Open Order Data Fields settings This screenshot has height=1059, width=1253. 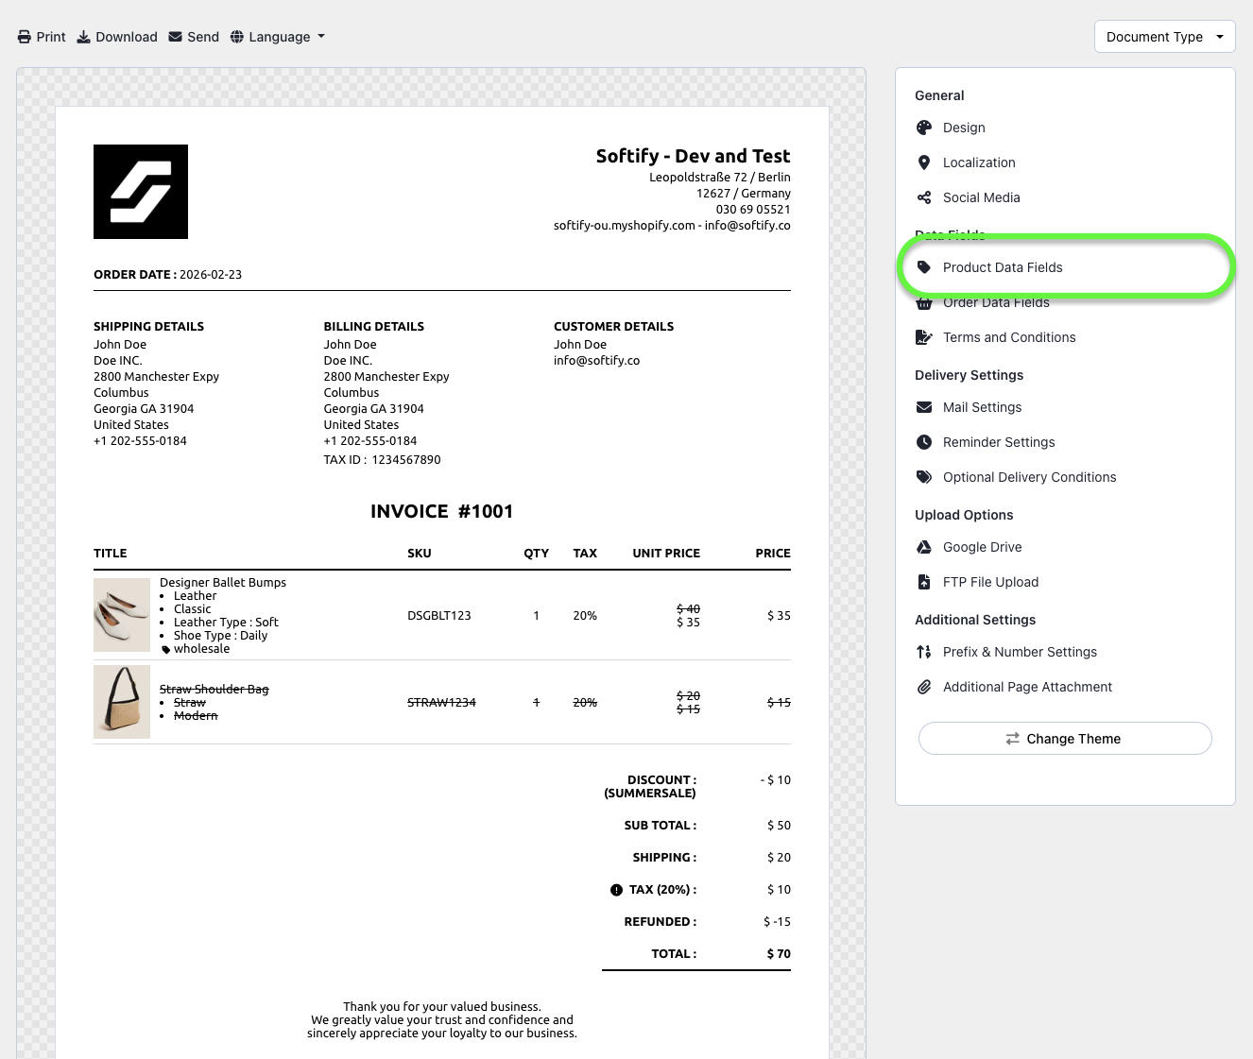996,303
